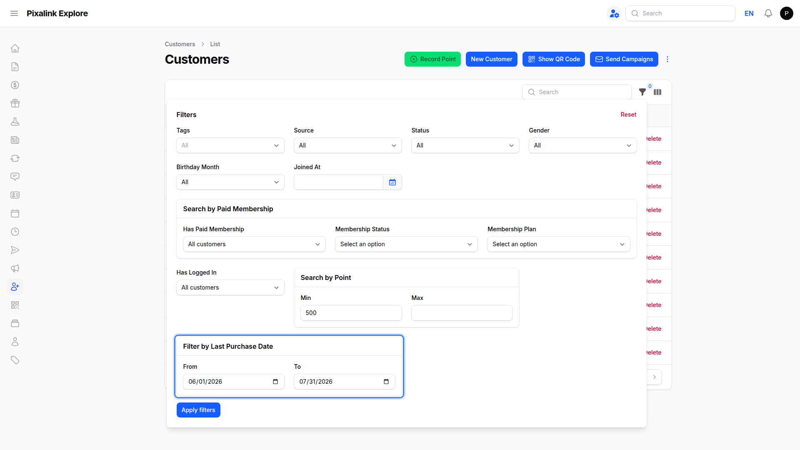The height and width of the screenshot is (450, 800).
Task: Open the dollar coin sidebar icon
Action: point(15,85)
